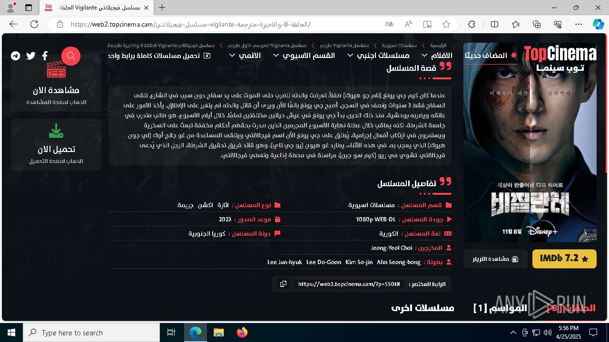Screen dimensions: 609x342
Task: Click اثارة genre link
Action: tap(223, 205)
